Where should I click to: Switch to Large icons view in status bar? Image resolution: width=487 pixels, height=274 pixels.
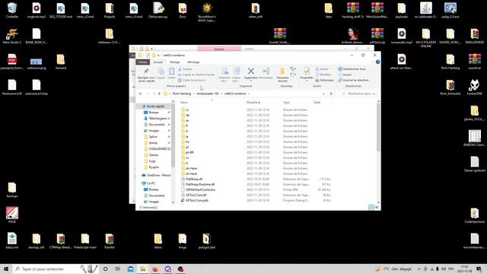tap(377, 207)
